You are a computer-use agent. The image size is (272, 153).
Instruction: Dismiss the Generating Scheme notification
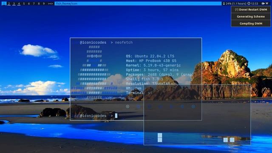(251, 17)
